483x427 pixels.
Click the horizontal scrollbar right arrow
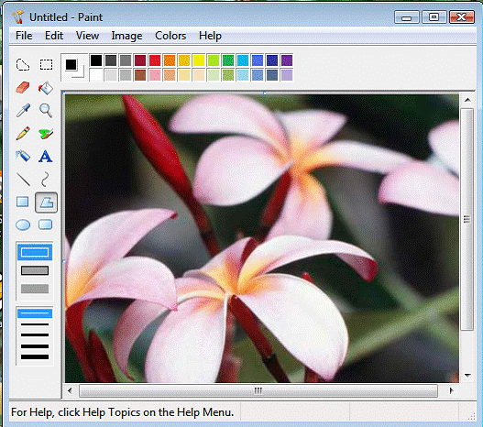pyautogui.click(x=452, y=390)
